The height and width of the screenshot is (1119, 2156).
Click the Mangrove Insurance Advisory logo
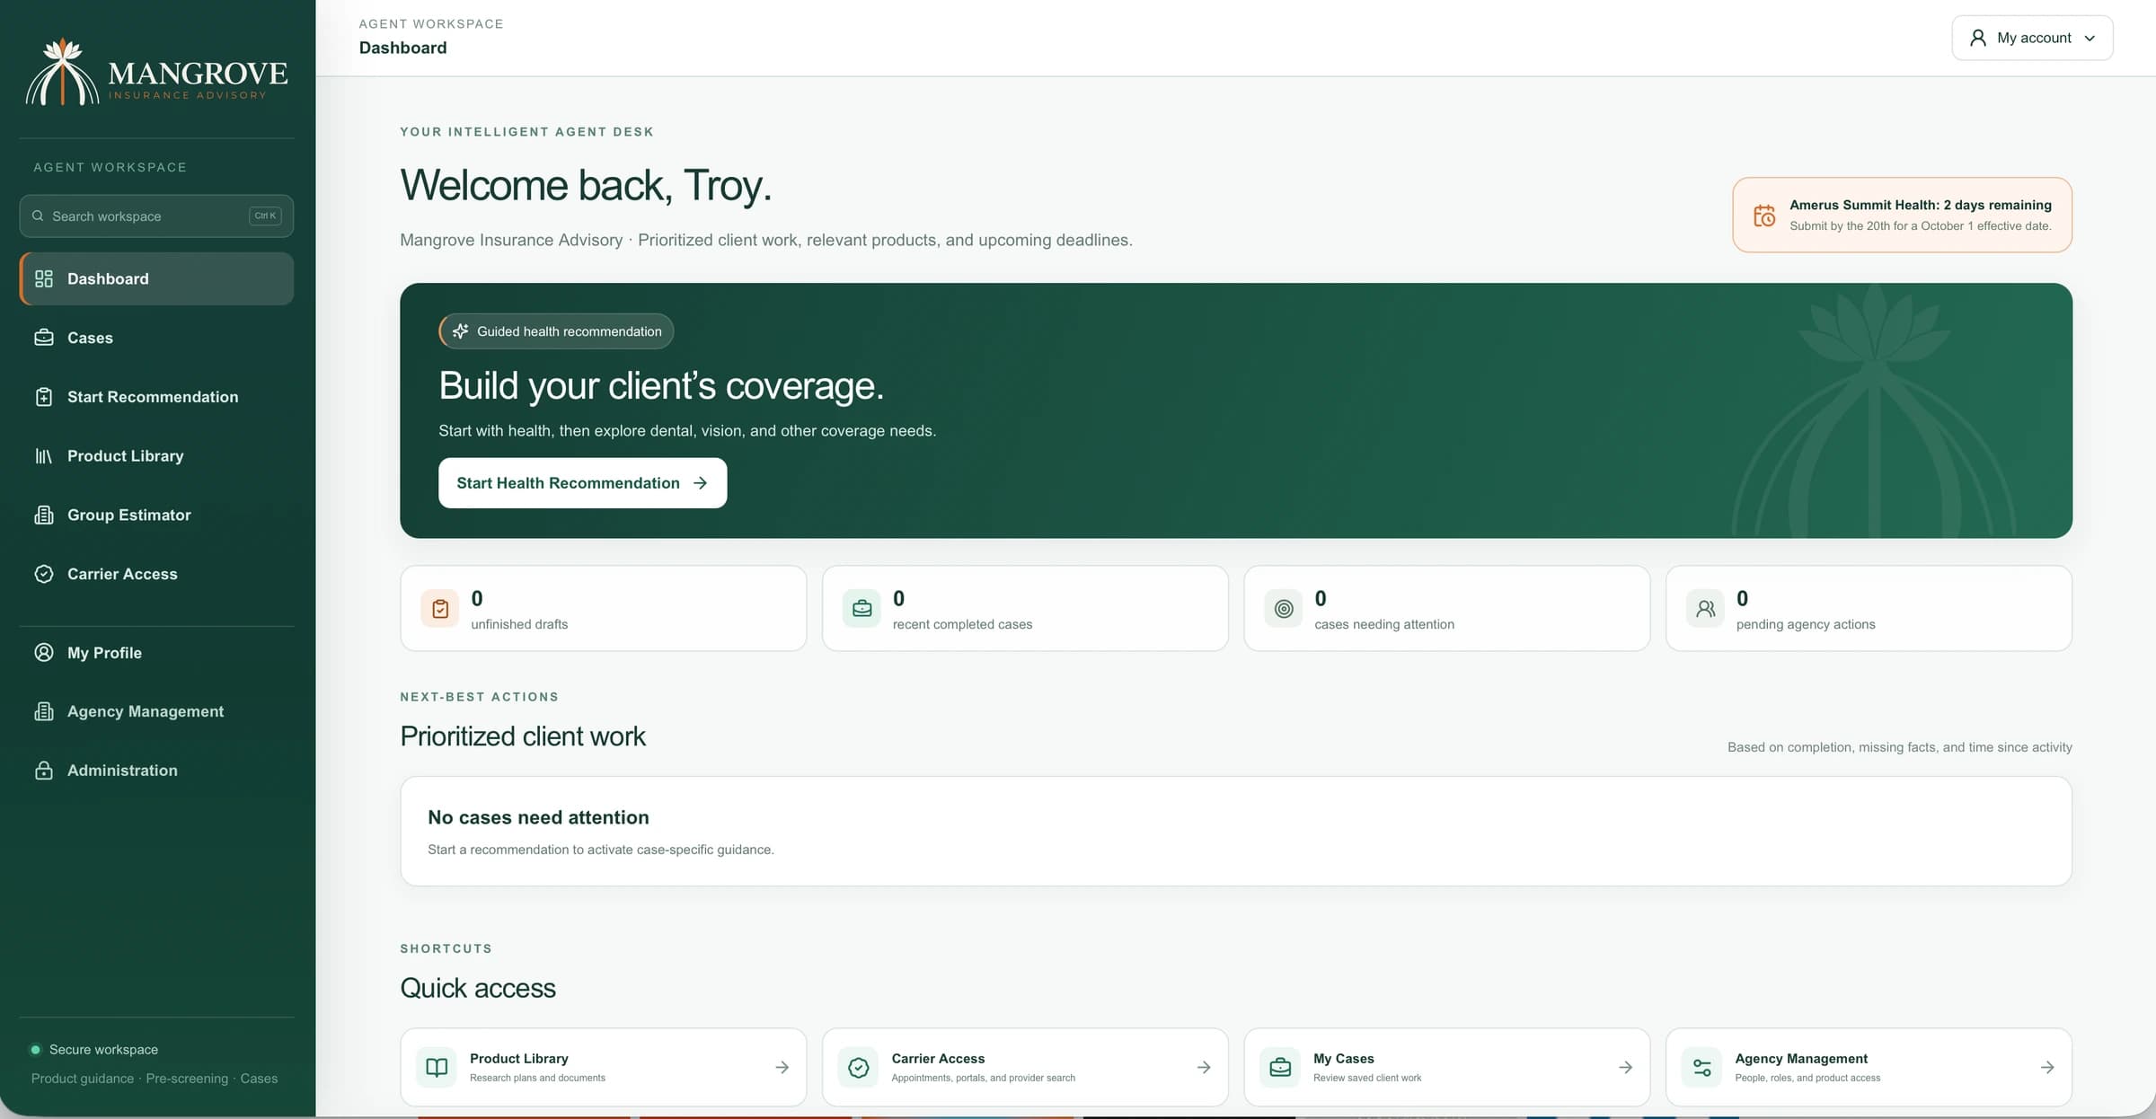pos(156,72)
